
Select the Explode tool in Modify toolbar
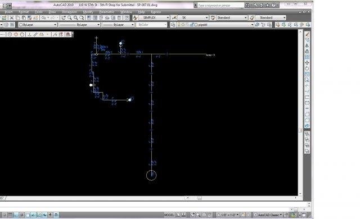pos(307,126)
